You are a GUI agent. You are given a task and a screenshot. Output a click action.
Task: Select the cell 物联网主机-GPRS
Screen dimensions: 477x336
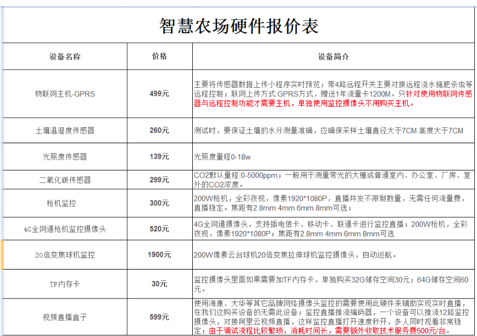tap(65, 94)
